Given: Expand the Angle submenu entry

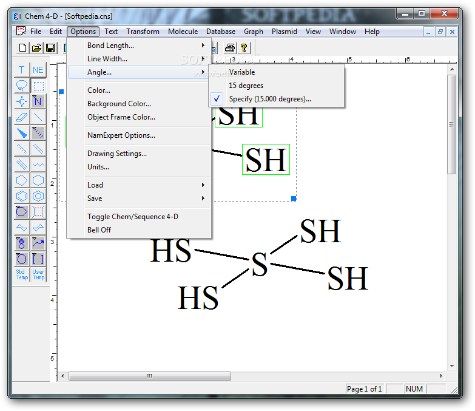Looking at the screenshot, I should coord(139,72).
